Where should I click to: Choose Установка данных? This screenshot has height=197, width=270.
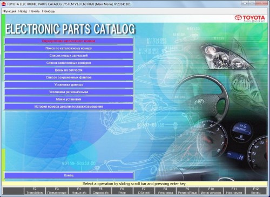(x=69, y=84)
